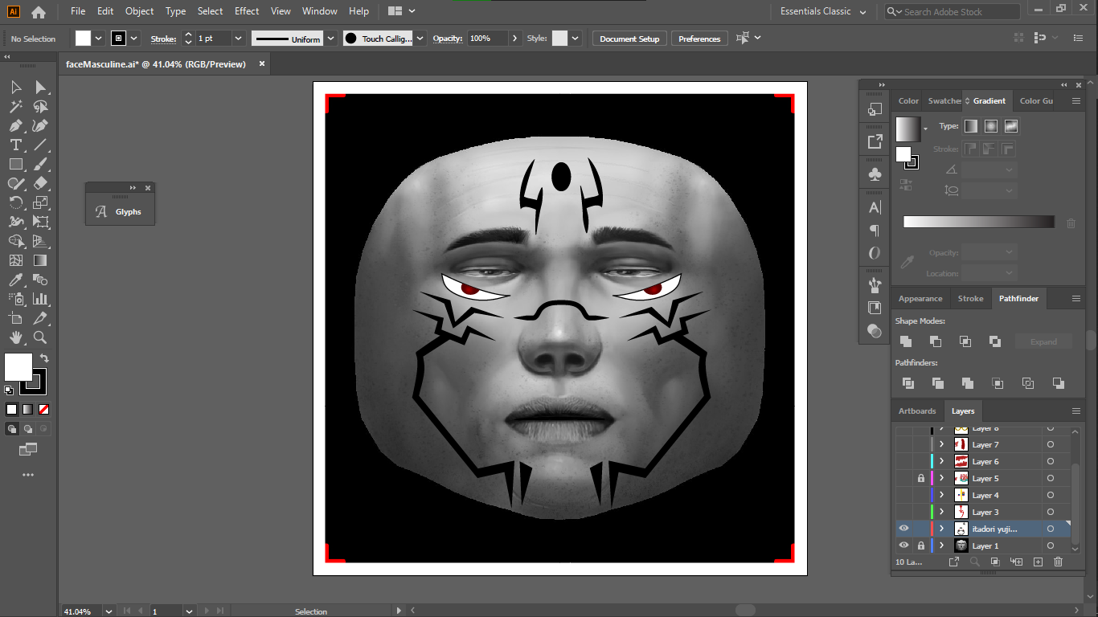Show Layer 4 via its visibility box
Screen dimensions: 1098x617
903,495
